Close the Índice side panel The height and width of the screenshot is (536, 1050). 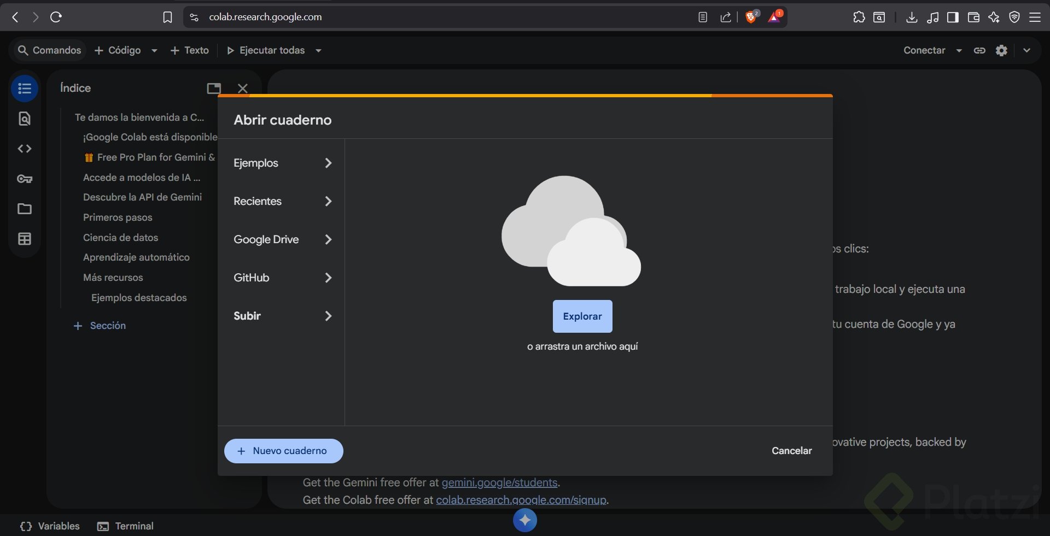pos(243,88)
